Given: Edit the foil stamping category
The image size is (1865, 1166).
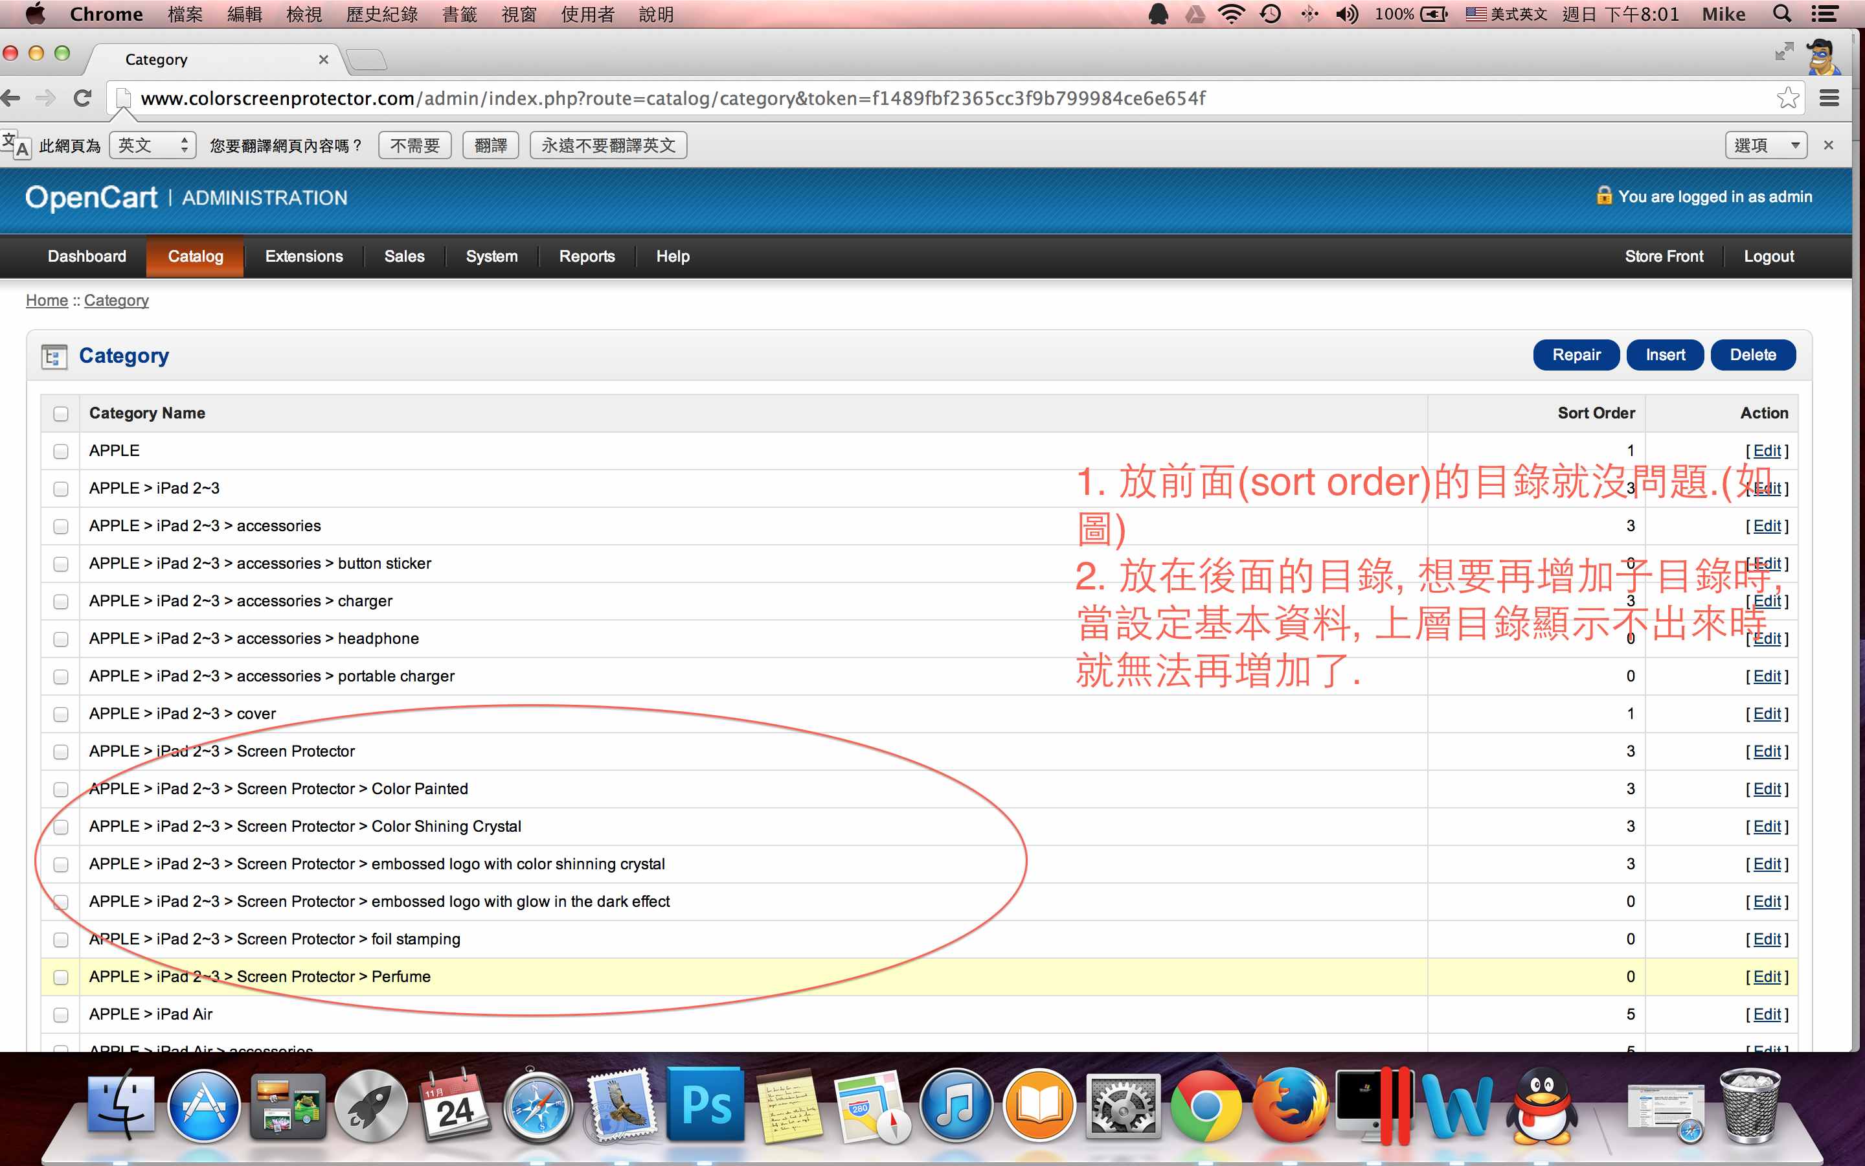Looking at the screenshot, I should tap(1767, 939).
